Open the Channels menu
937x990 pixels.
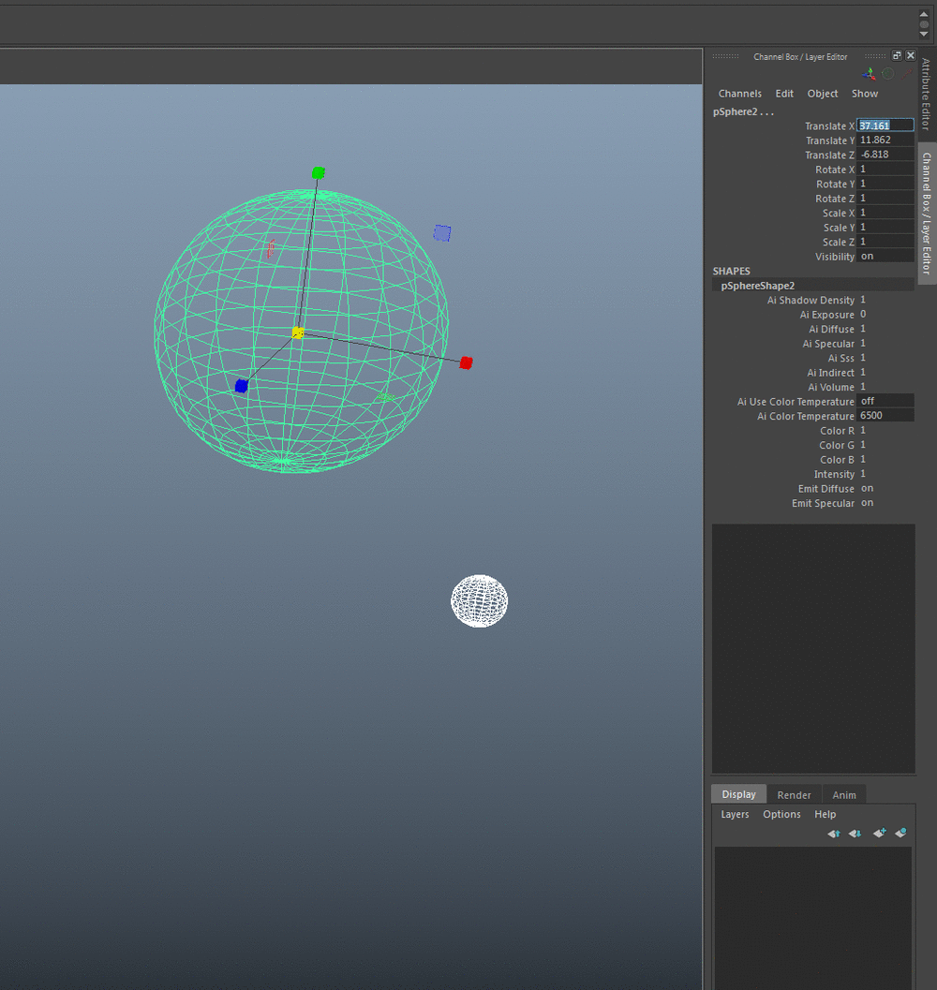[x=739, y=94]
